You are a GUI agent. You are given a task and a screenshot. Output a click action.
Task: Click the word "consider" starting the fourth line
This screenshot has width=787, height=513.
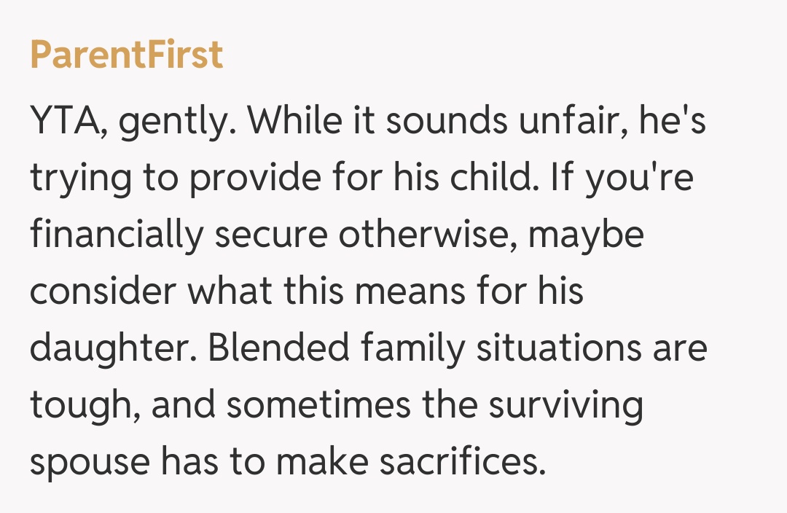[x=102, y=293]
